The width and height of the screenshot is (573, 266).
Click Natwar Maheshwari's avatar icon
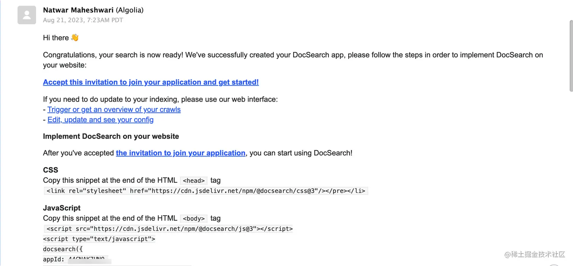coord(27,15)
